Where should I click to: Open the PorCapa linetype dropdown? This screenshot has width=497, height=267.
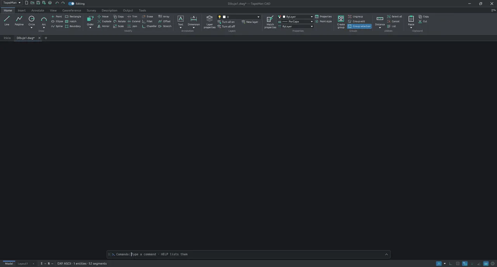pyautogui.click(x=295, y=22)
